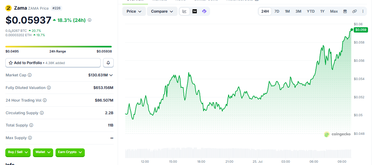The image size is (372, 165).
Task: Click the price alert bell icon
Action: pos(108,63)
